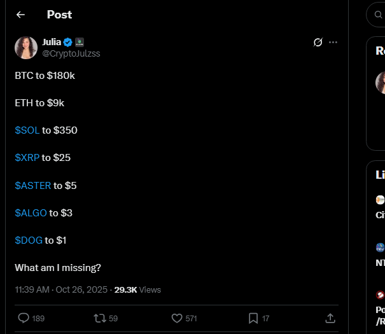Viewport: 385px width, 334px height.
Task: Open the $SOL cashtag link
Action: [27, 130]
